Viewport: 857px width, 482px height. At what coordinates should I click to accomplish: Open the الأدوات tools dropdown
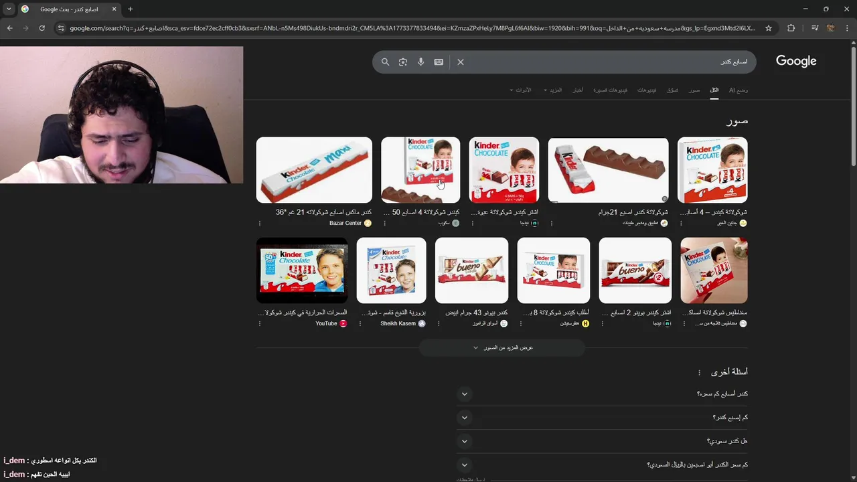point(520,90)
